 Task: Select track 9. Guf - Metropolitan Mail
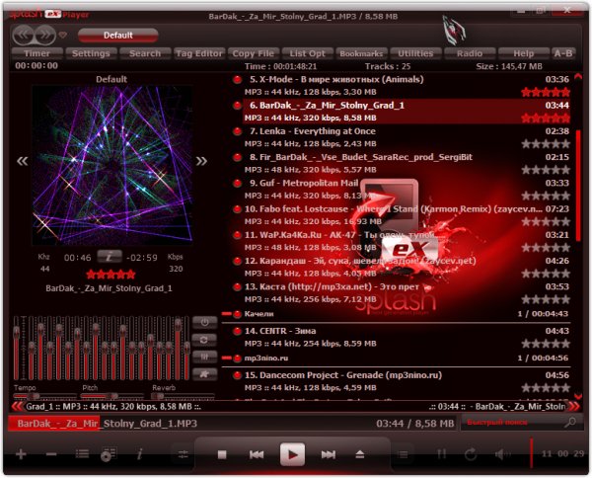pyautogui.click(x=406, y=189)
